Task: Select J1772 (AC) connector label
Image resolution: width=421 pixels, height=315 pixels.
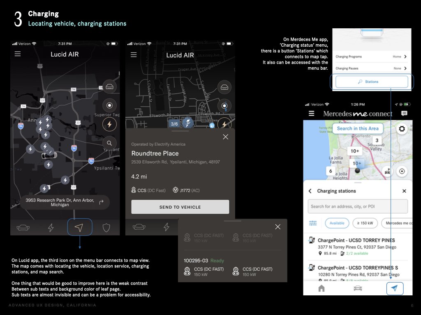Action: 186,190
